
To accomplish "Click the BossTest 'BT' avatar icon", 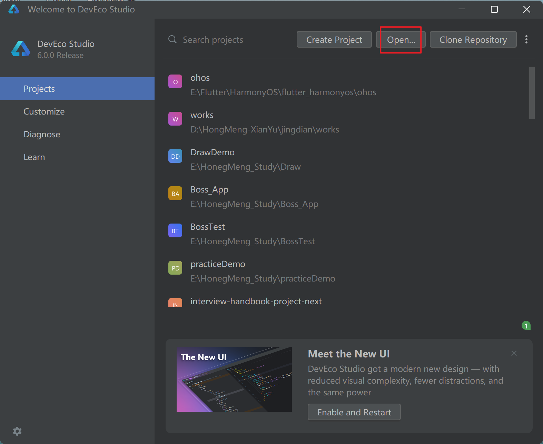I will tap(175, 231).
